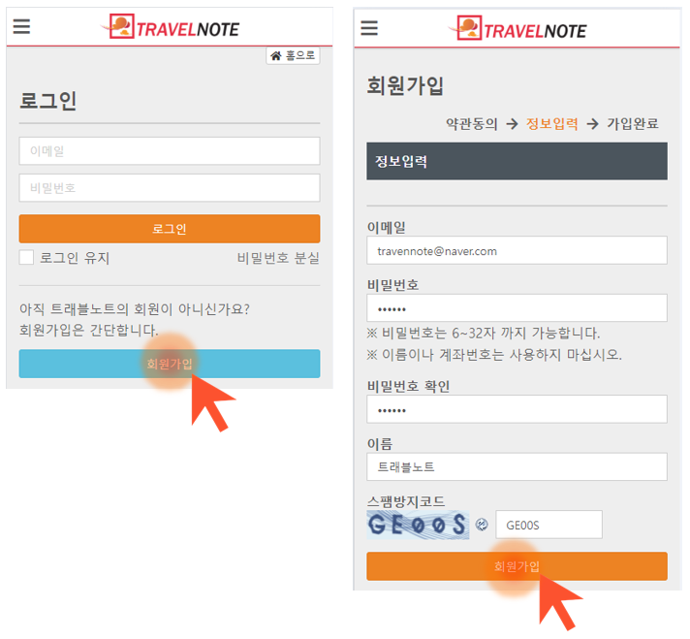This screenshot has width=690, height=639.
Task: Click TravelNote logo on signup screen
Action: coord(519,29)
